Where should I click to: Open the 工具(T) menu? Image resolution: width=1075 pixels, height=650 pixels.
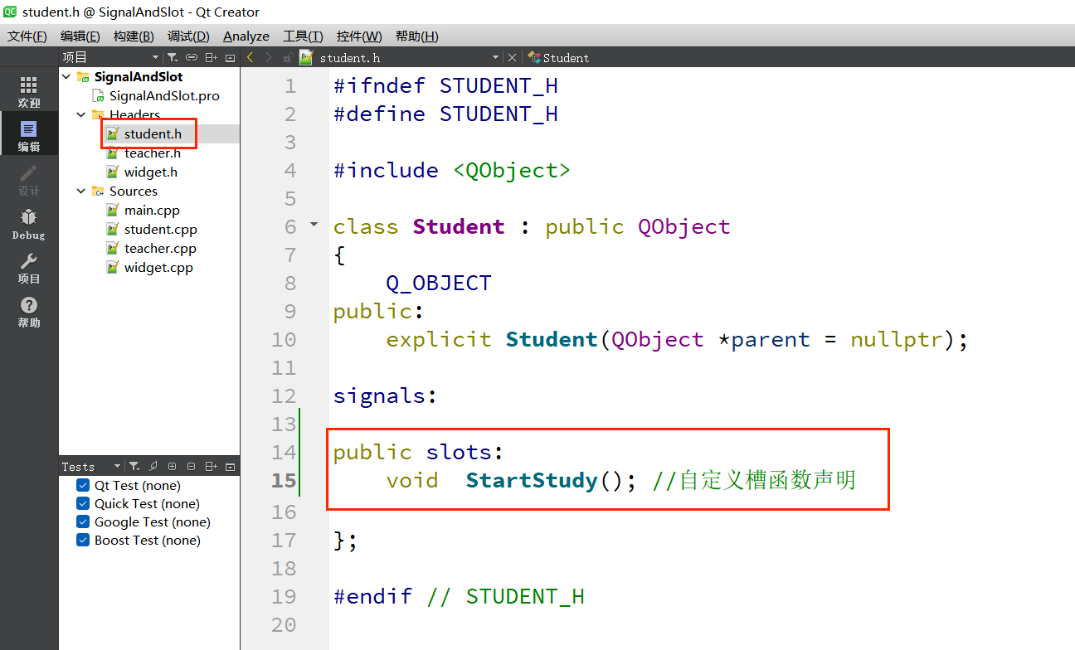(x=303, y=36)
